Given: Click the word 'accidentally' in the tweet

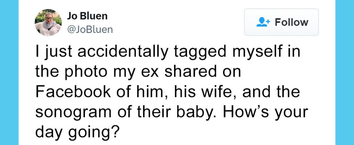Looking at the screenshot, I should pyautogui.click(x=123, y=52).
